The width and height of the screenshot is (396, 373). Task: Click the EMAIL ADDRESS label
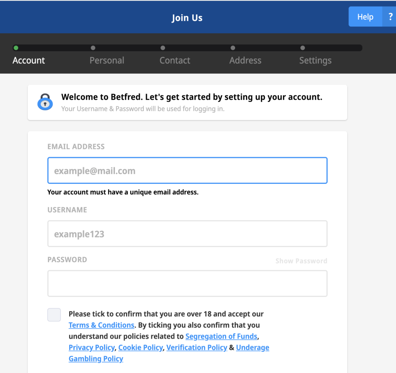76,146
